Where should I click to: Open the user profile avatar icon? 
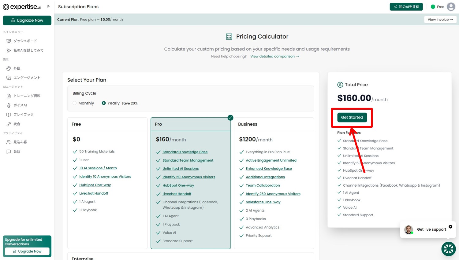[451, 7]
